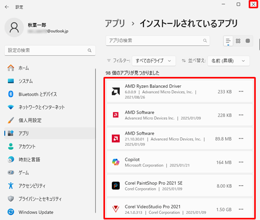Click the 98 個のアプリが見つかりました text
The width and height of the screenshot is (260, 220).
[x=133, y=73]
